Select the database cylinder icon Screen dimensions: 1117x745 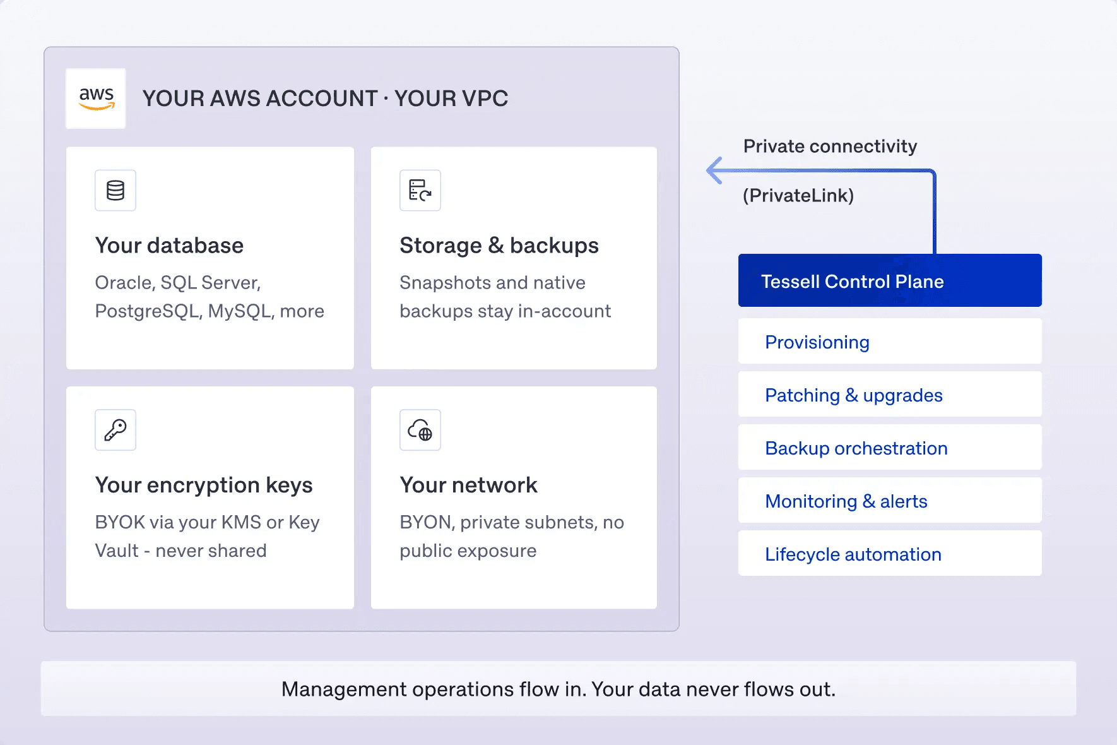click(x=115, y=190)
